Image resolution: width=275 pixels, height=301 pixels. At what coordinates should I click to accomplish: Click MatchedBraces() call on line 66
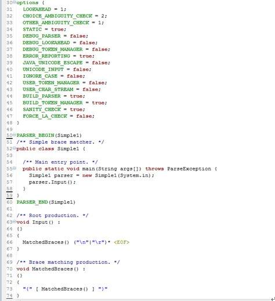46,242
